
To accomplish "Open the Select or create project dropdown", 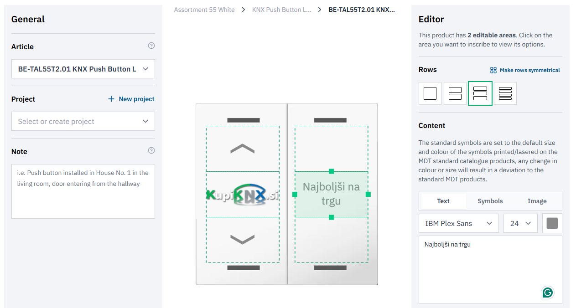I will [x=83, y=121].
